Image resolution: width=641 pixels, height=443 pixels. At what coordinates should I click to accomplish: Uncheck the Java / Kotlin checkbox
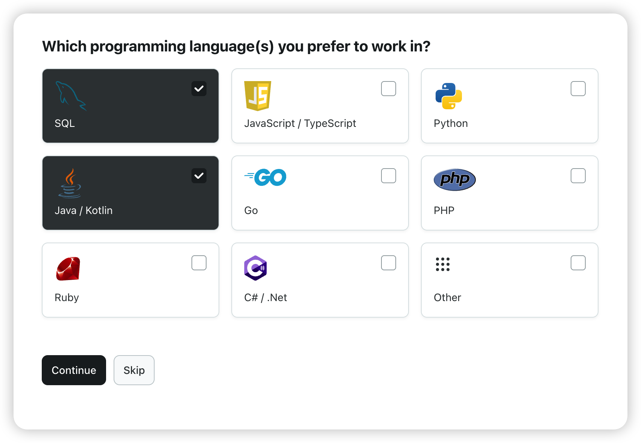[199, 176]
